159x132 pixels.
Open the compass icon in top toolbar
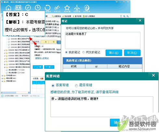28,7
